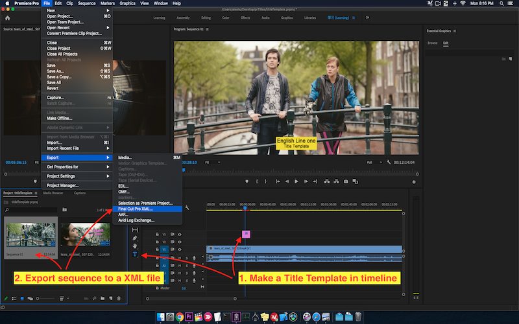Select the Sequence 01 thumbnail
Screen dimensions: 519x324
[x=31, y=235]
